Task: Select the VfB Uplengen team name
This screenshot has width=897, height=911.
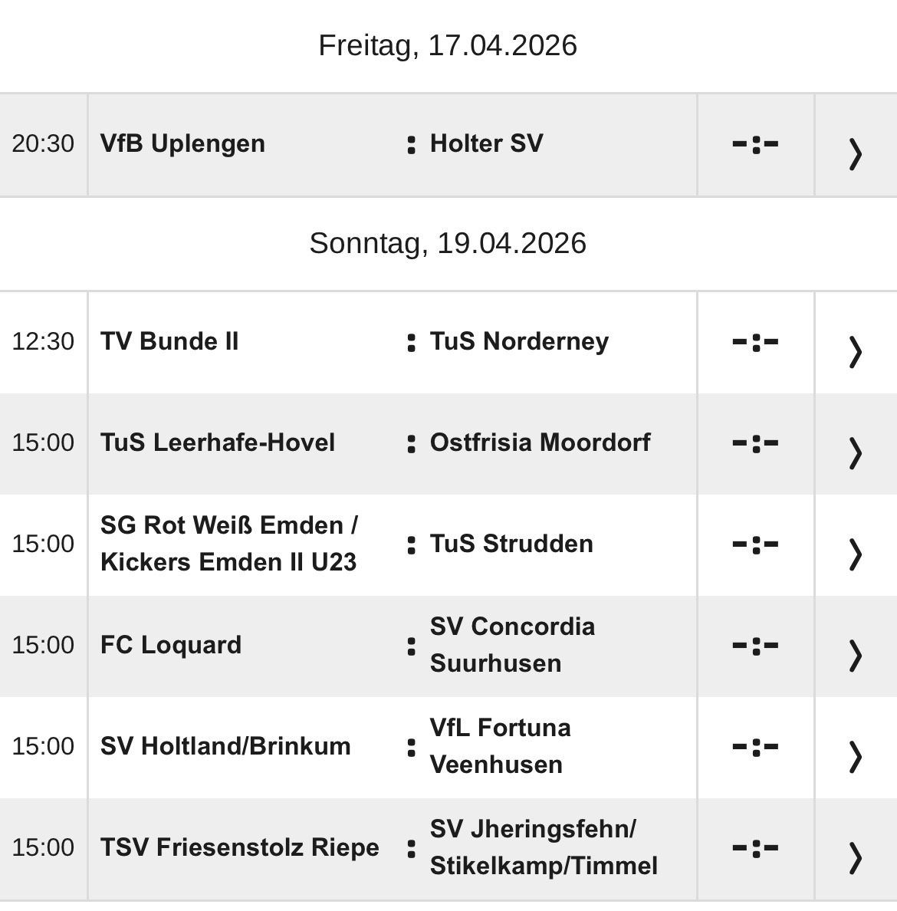Action: tap(182, 143)
